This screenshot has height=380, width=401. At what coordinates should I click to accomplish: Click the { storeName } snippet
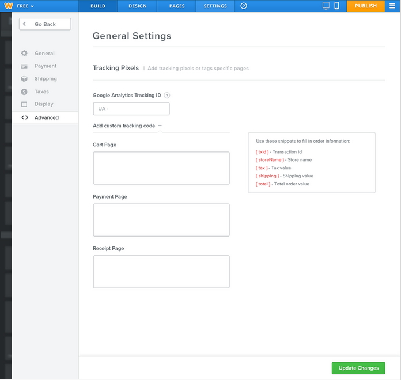click(270, 160)
